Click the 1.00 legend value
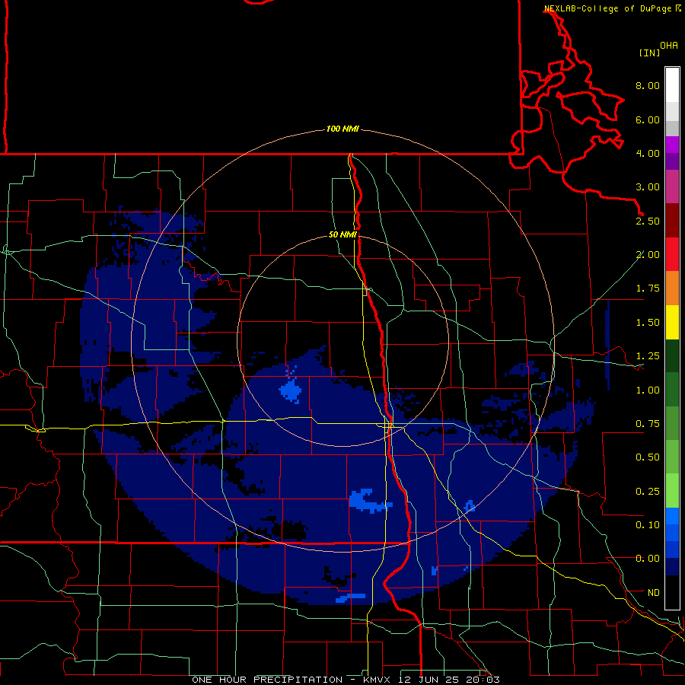The image size is (685, 685). click(648, 390)
